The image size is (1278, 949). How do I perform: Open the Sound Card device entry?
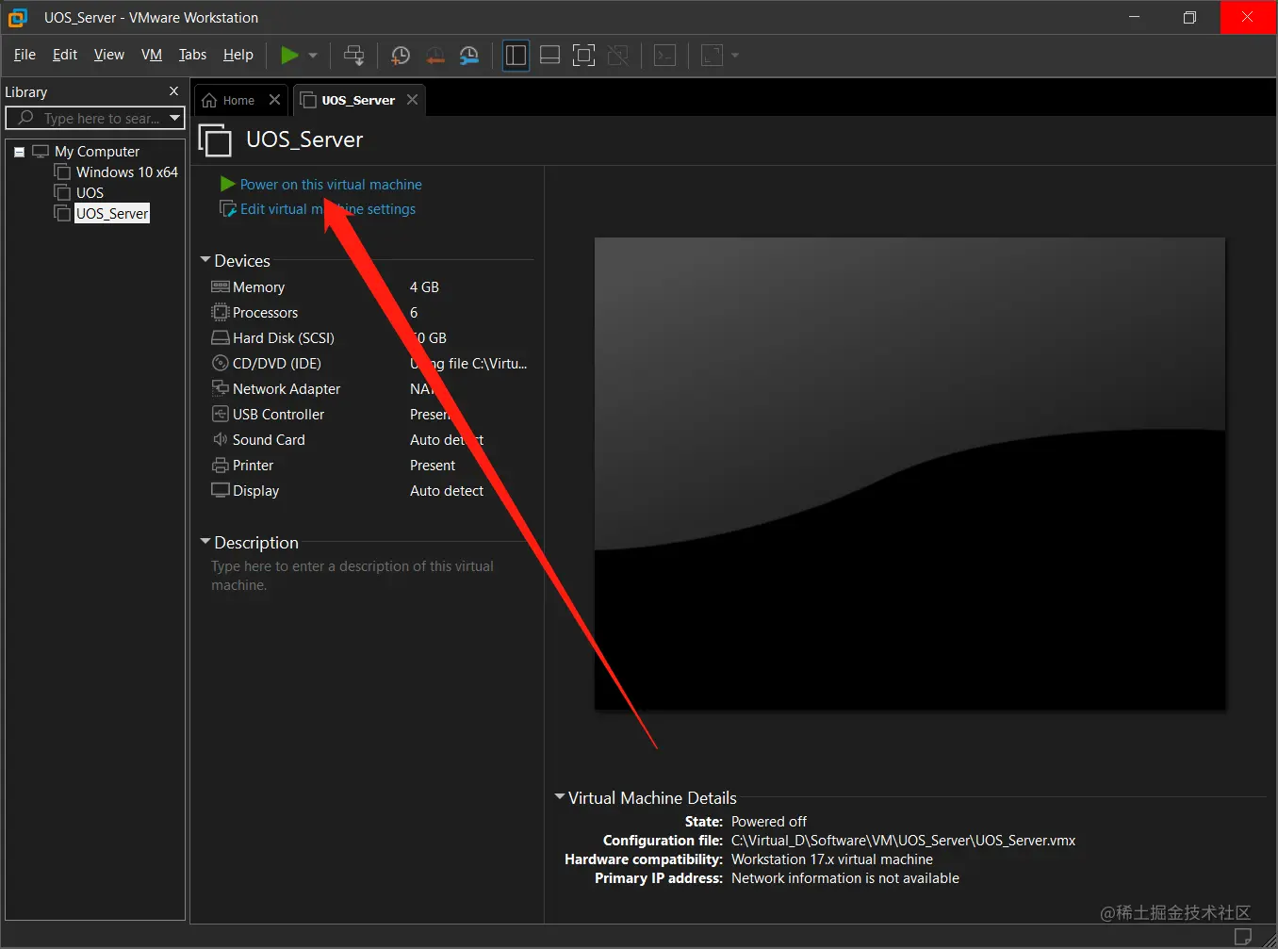click(x=269, y=440)
